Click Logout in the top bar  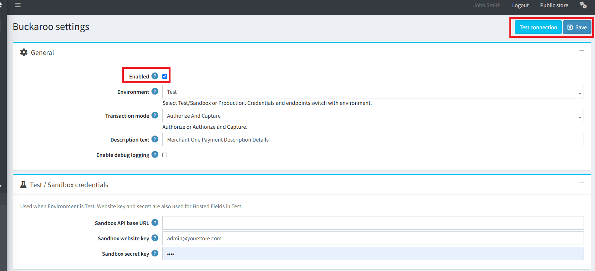point(520,5)
